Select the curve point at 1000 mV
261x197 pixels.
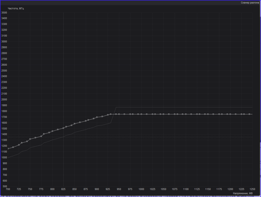coord(141,114)
